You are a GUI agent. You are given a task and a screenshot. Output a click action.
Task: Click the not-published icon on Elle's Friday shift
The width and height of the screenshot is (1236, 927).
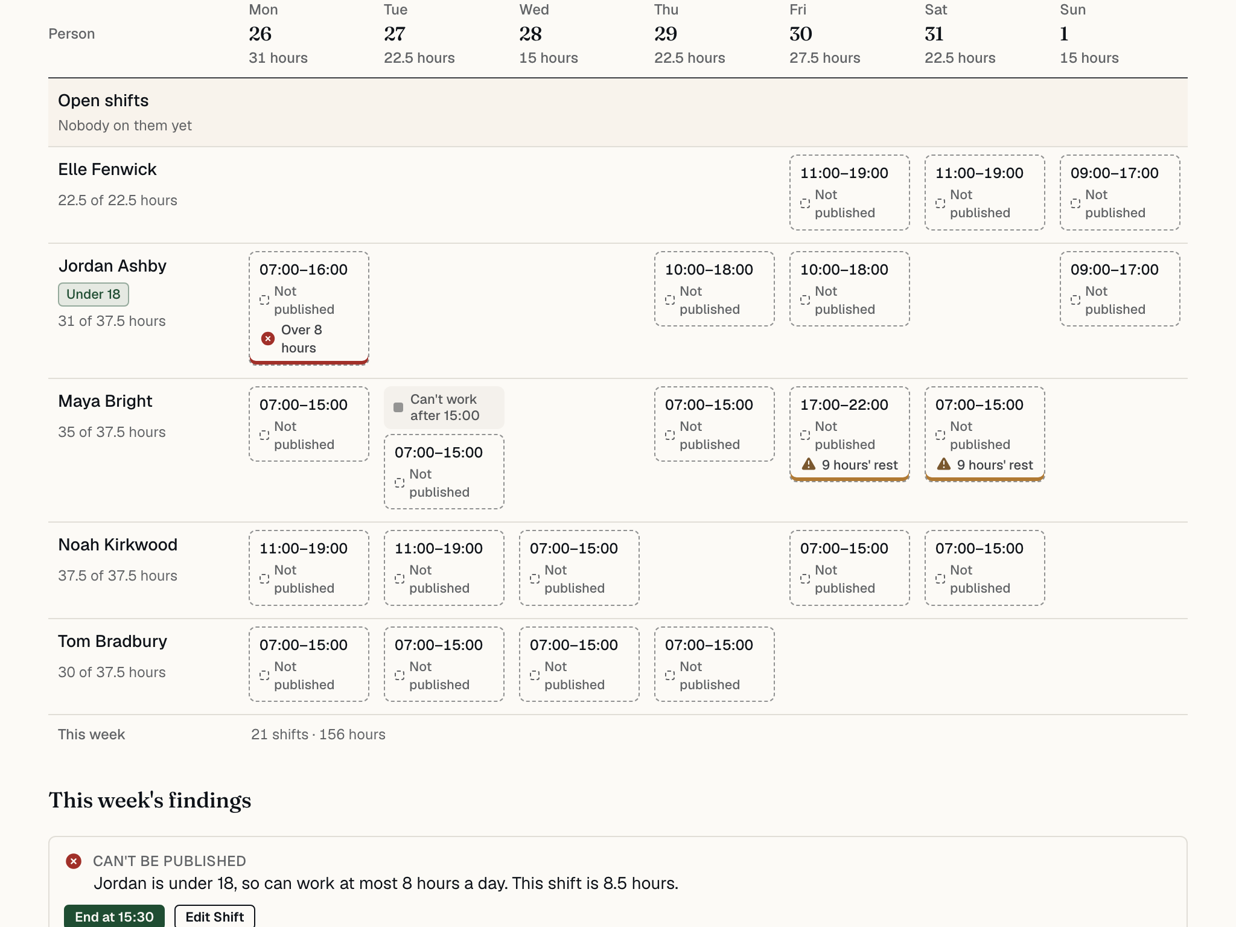pos(805,203)
